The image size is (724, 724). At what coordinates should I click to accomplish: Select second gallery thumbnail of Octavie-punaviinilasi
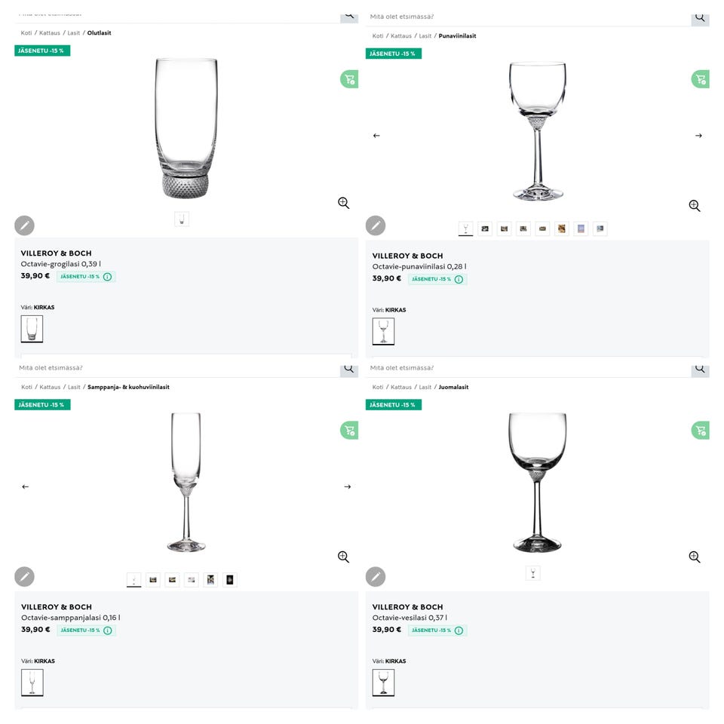(485, 229)
